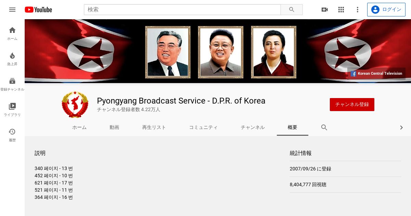This screenshot has width=411, height=216.
Task: Click the 2007/09/26 に登録 join date
Action: [x=310, y=169]
